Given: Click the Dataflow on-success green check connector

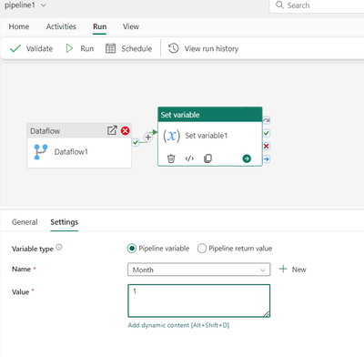Looking at the screenshot, I should [136, 142].
